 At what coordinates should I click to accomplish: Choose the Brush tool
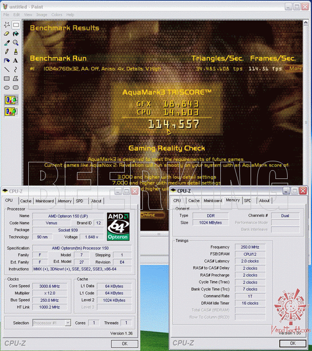(16, 52)
